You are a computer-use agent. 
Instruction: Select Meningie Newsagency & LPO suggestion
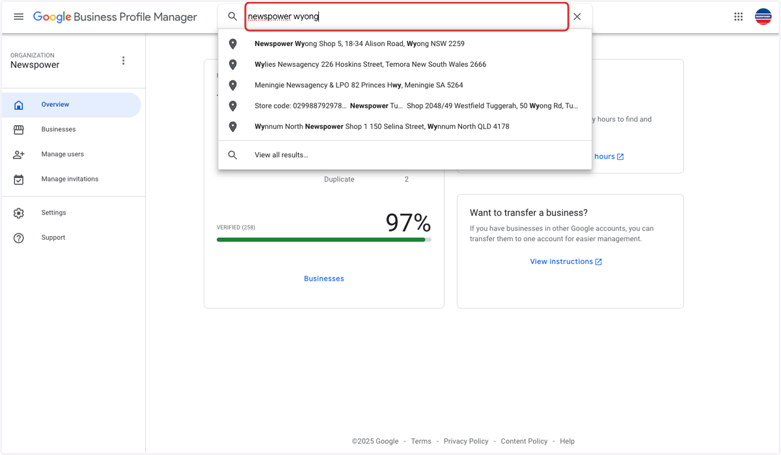coord(405,85)
